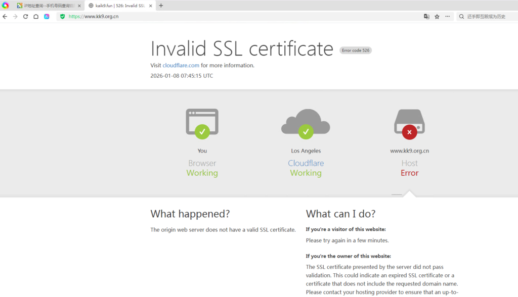Click the forward navigation arrow
Screen dimensions: 518x297
pos(15,17)
